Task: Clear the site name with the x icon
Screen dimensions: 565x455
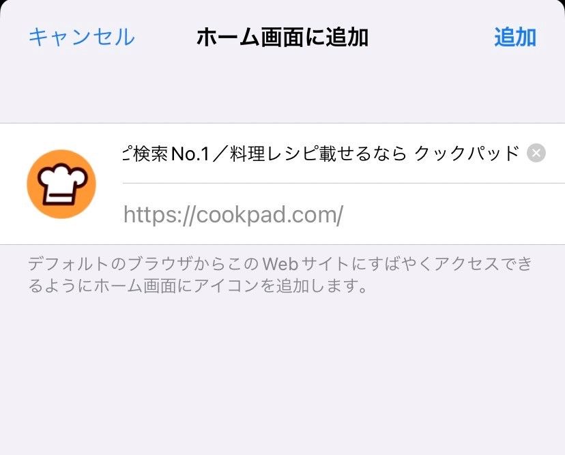Action: click(x=536, y=153)
